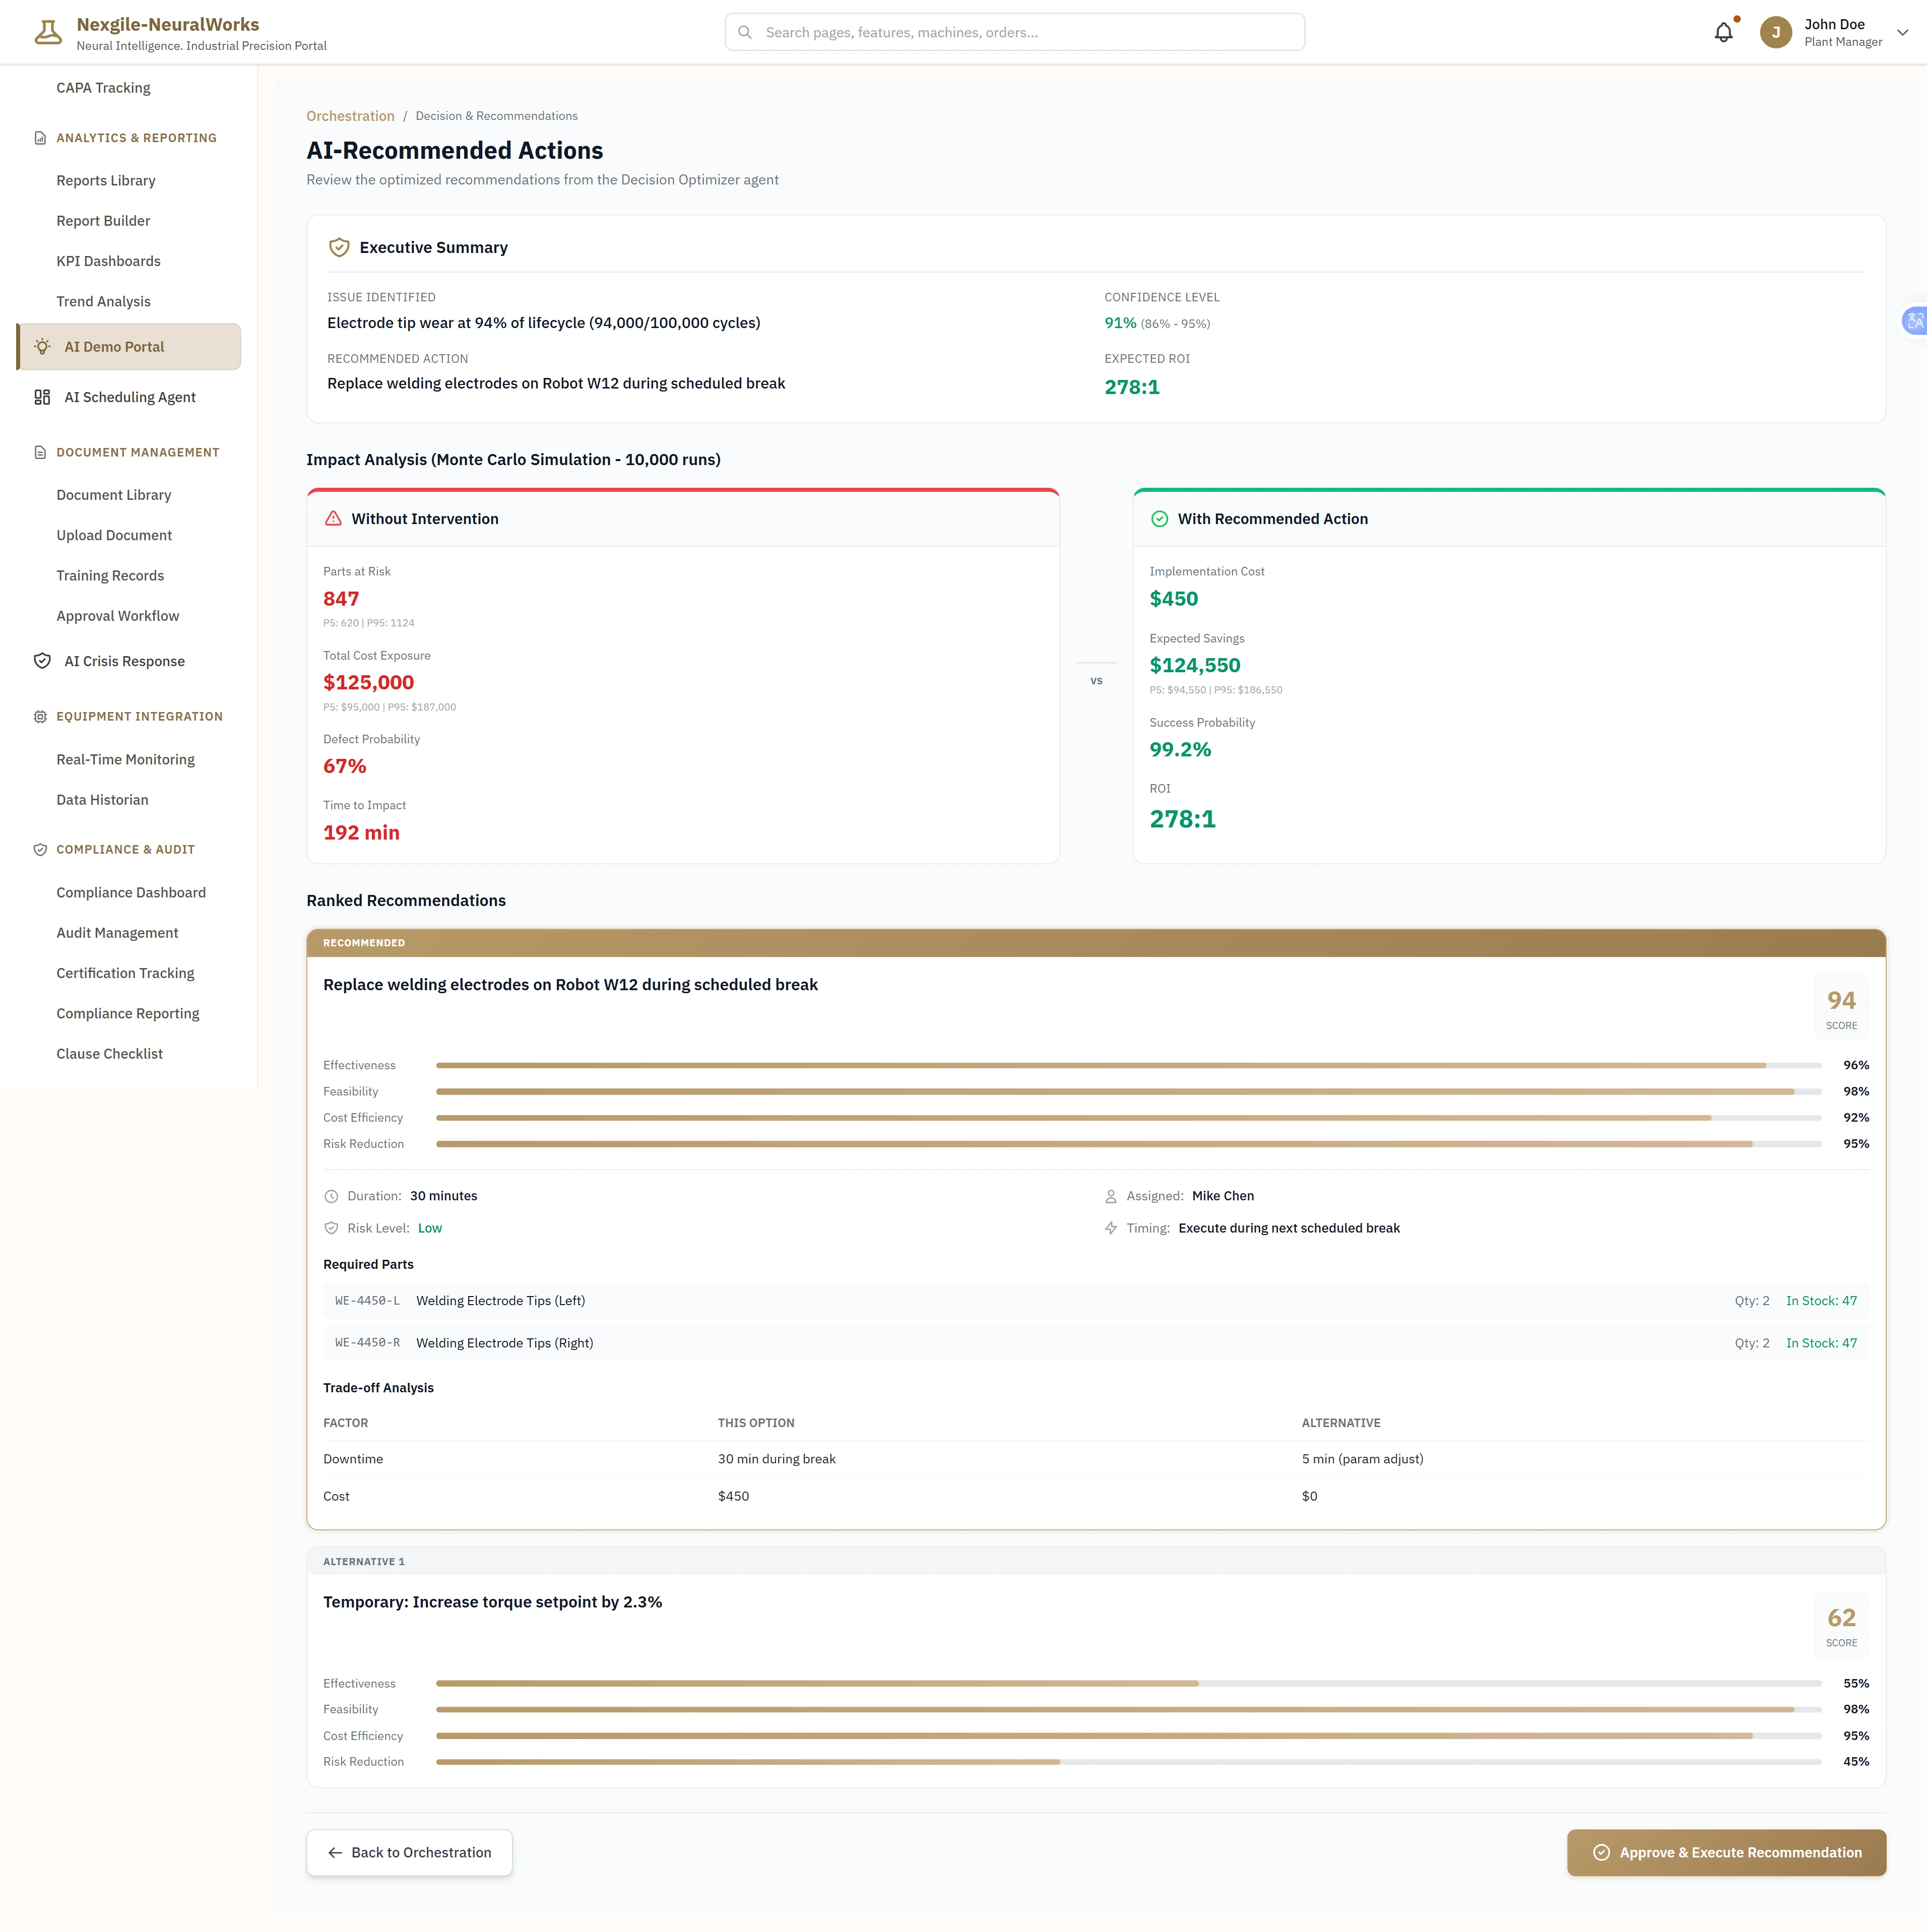Open the Orchestration breadcrumb link

pyautogui.click(x=350, y=115)
